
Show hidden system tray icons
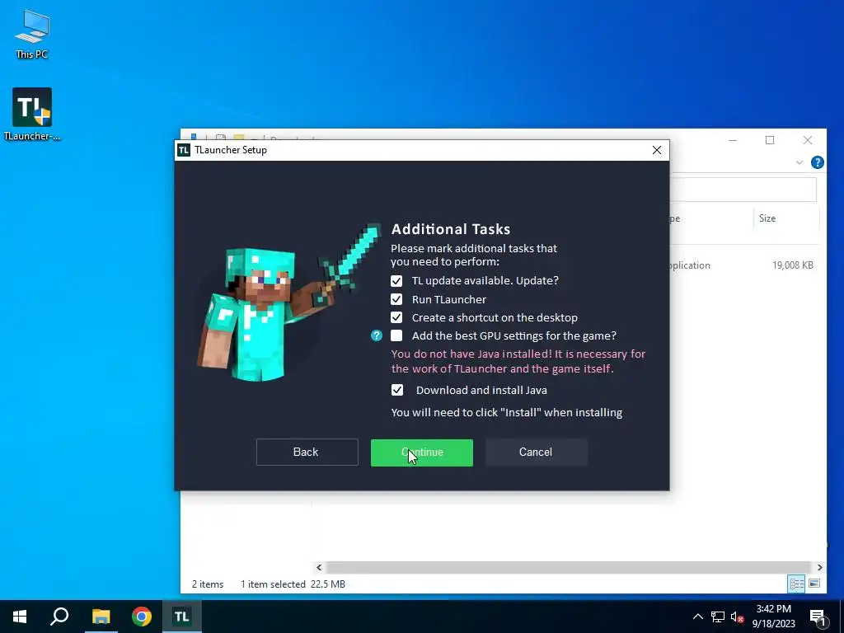[x=697, y=617]
